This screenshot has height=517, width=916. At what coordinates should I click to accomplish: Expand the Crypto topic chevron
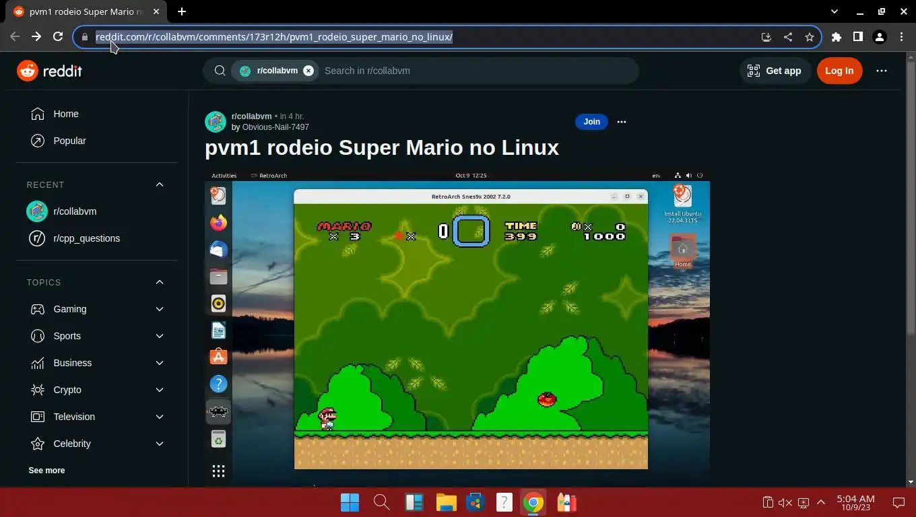tap(160, 390)
